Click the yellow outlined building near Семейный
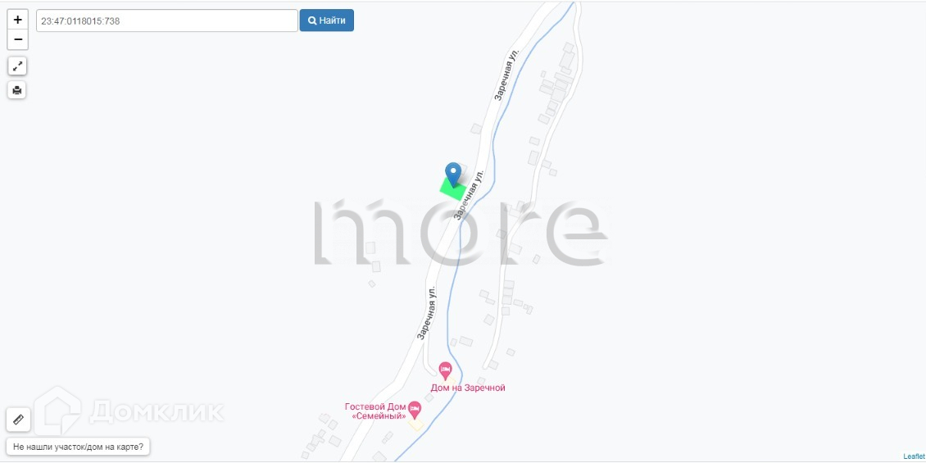 (x=415, y=424)
